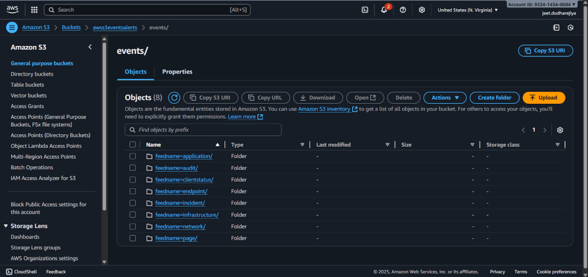Check the feedname=infrastructure/ row checkbox
The height and width of the screenshot is (277, 588).
click(133, 215)
